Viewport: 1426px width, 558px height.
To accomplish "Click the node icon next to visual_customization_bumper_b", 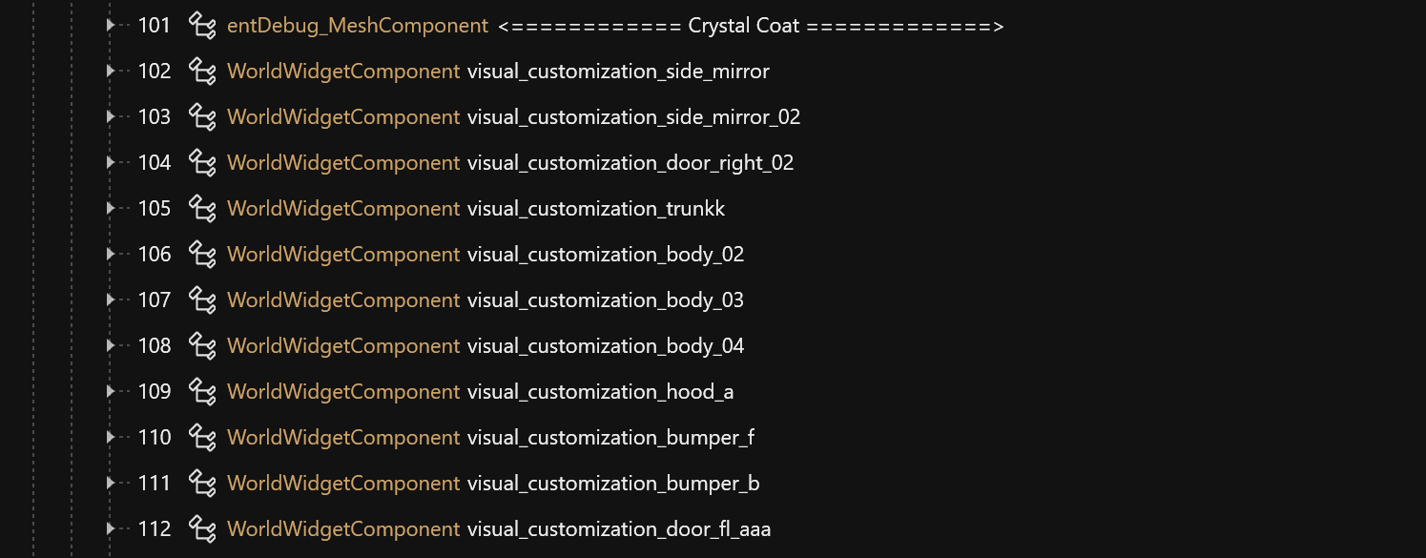I will point(202,484).
